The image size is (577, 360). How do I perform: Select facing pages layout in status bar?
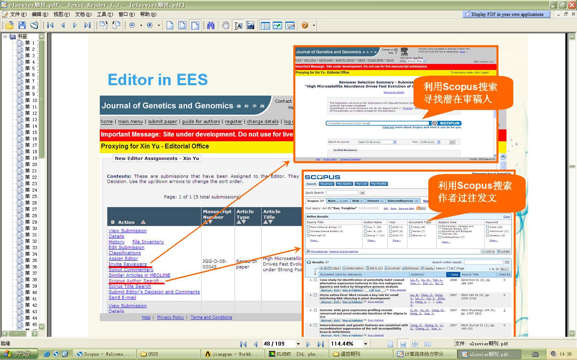[428, 344]
